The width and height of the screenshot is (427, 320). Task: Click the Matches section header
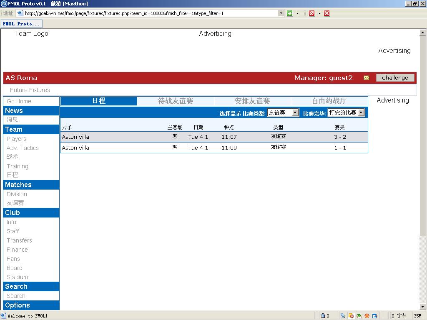tap(31, 185)
